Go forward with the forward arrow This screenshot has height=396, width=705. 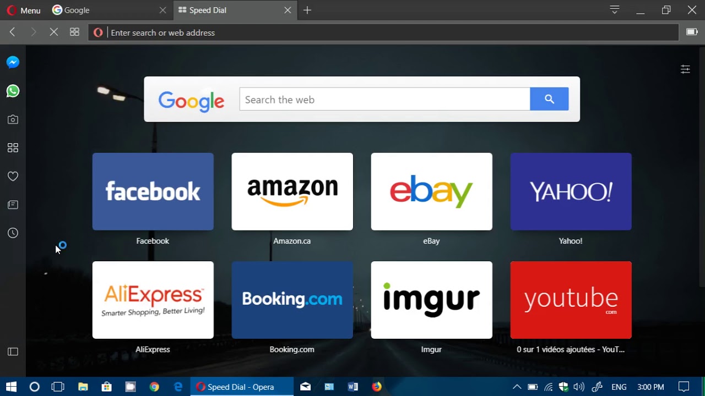(33, 32)
